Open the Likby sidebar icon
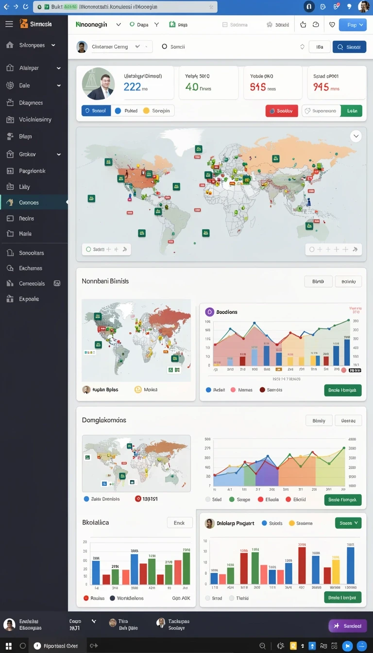This screenshot has width=373, height=653. click(x=10, y=187)
